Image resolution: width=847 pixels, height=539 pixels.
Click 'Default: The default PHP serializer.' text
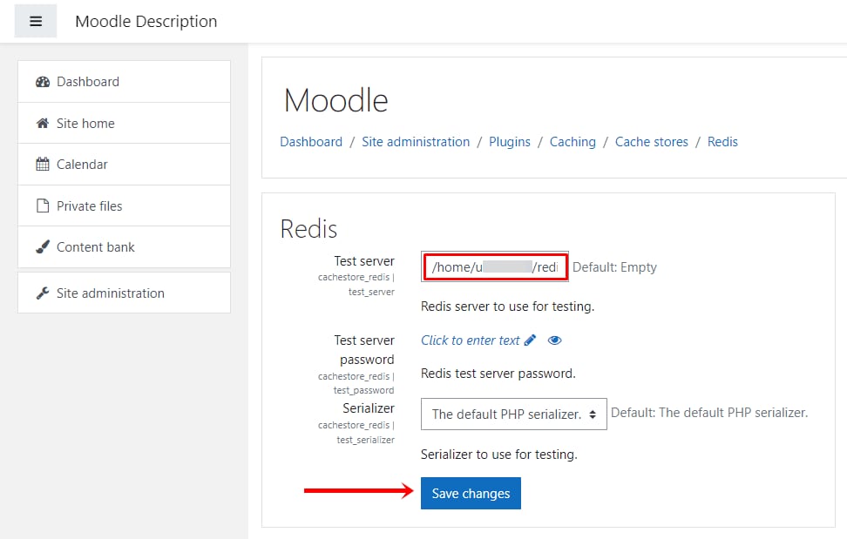point(709,413)
